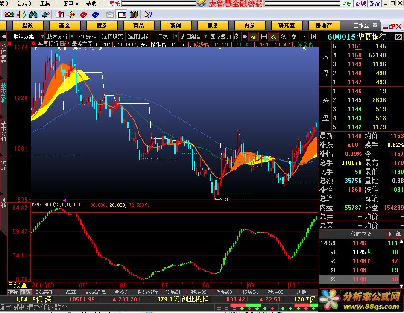
Task: Toggle the 细 detail button in 分时成交
Action: coord(398,234)
